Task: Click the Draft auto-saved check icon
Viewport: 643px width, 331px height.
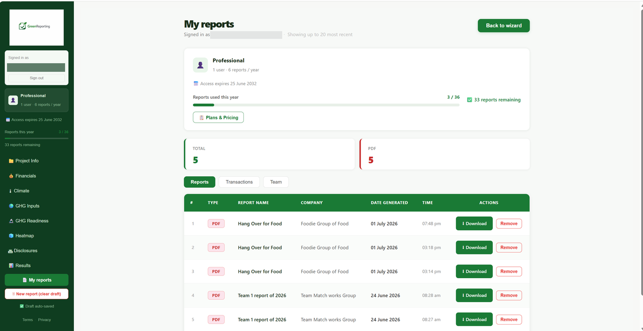Action: 22,306
